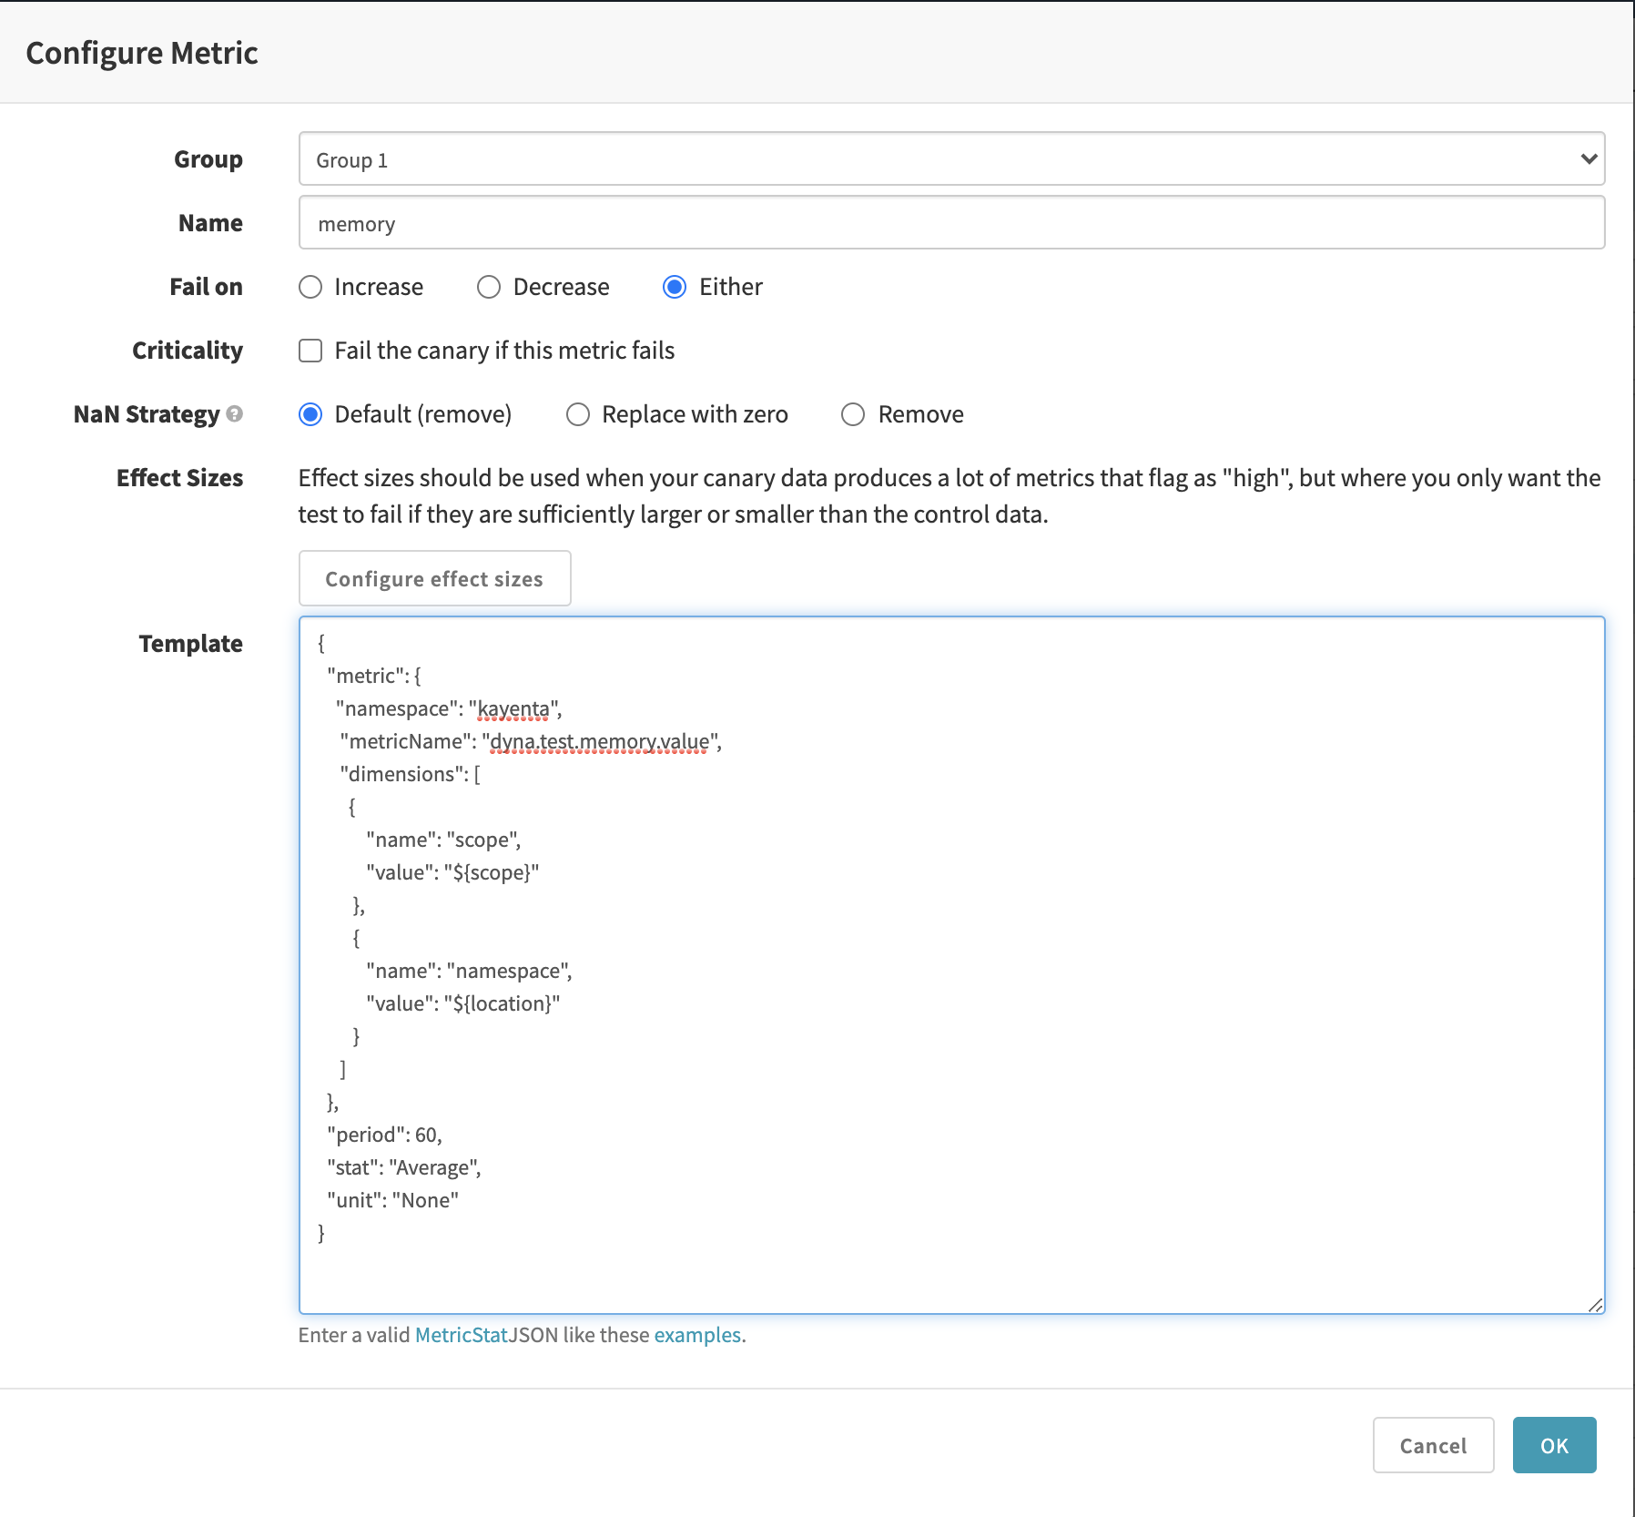Place cursor on ${scope} value in template
1635x1517 pixels.
pyautogui.click(x=492, y=873)
